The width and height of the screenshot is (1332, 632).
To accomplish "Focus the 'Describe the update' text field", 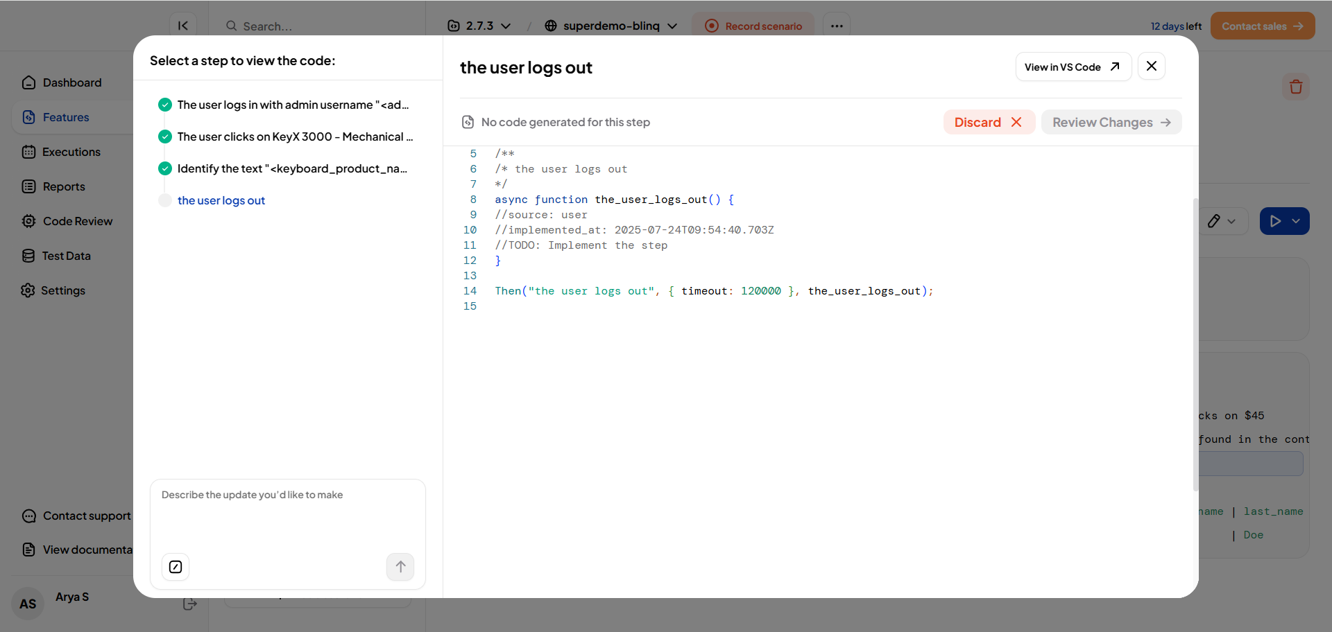I will coord(287,516).
